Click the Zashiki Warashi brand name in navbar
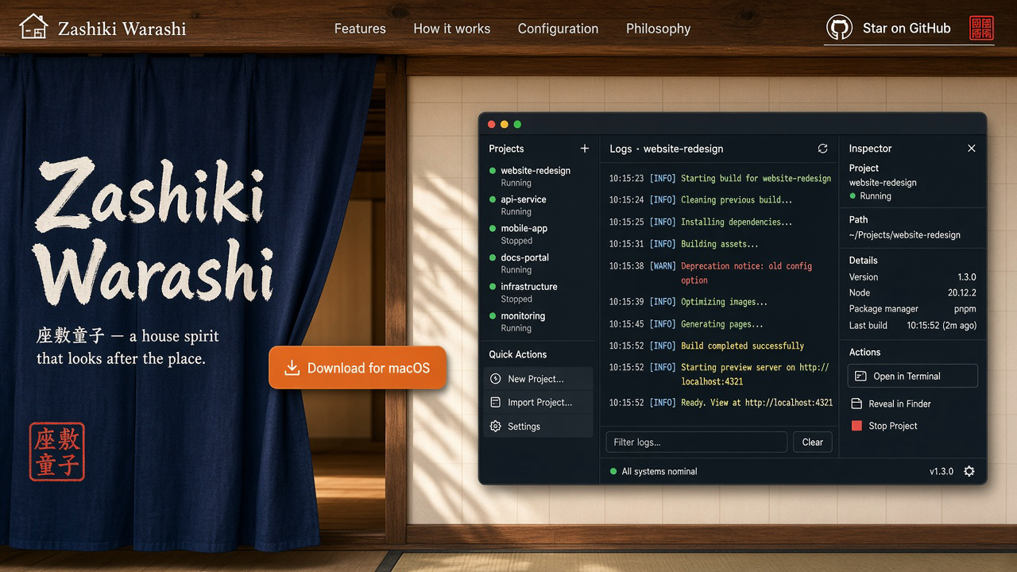The image size is (1017, 572). pyautogui.click(x=122, y=29)
